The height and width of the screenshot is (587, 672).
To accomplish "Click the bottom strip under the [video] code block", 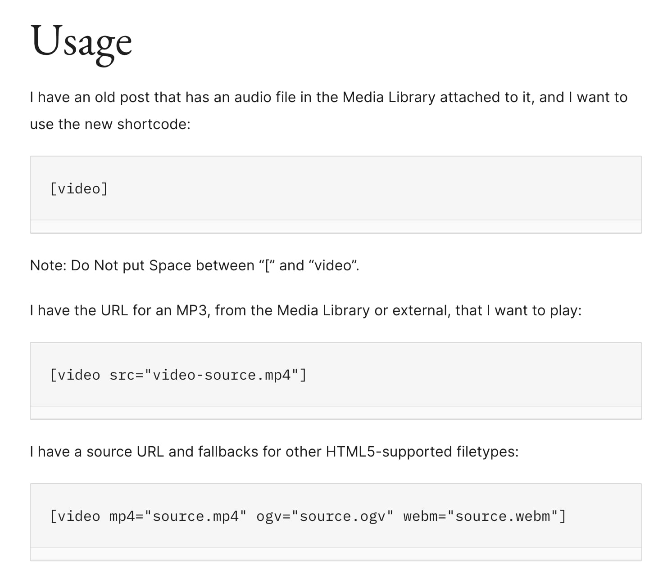I will point(336,226).
